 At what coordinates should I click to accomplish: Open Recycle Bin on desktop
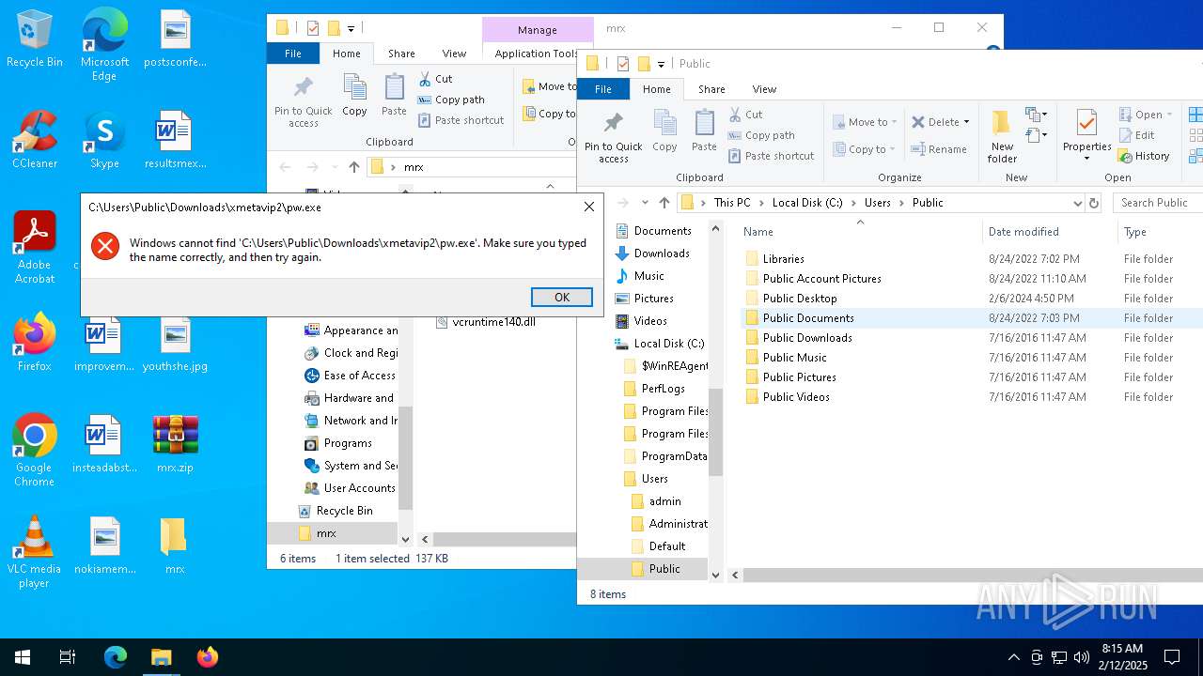click(x=35, y=39)
